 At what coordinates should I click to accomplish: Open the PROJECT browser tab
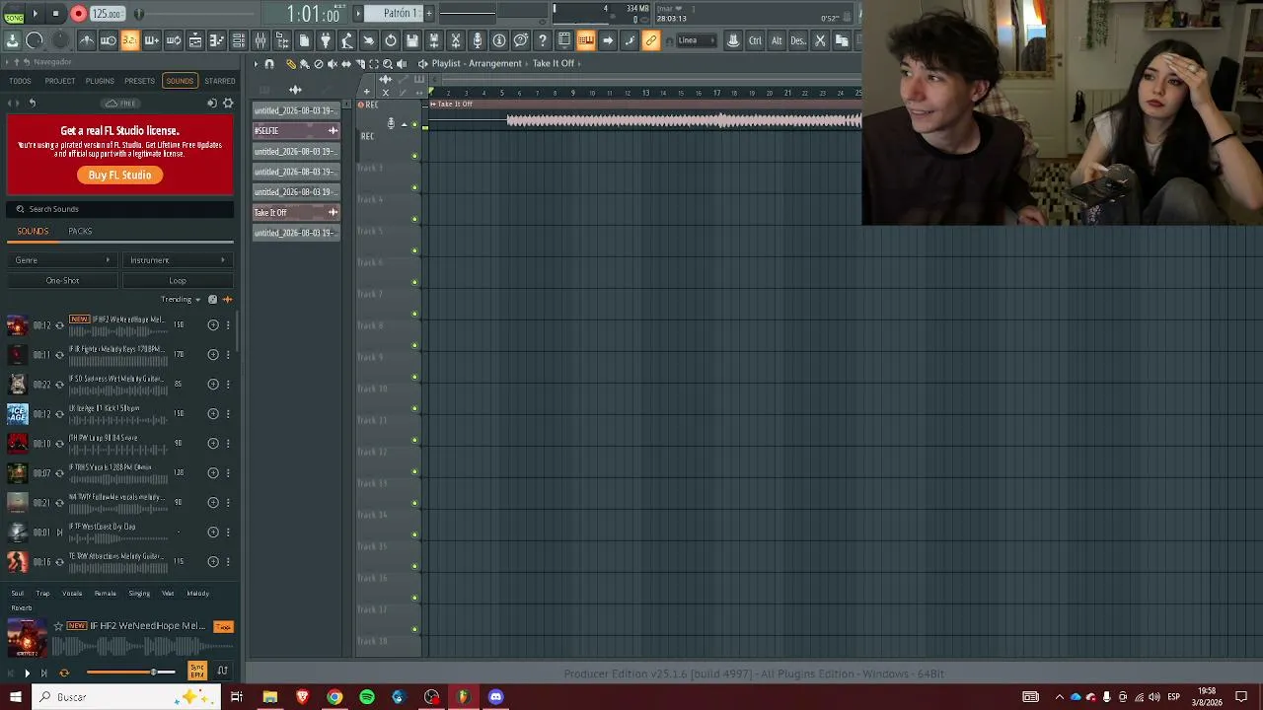pyautogui.click(x=60, y=81)
